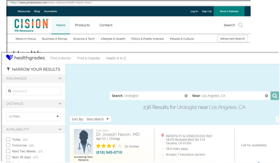Click the PR Newswire Search label
The image size is (280, 163).
tap(229, 25)
